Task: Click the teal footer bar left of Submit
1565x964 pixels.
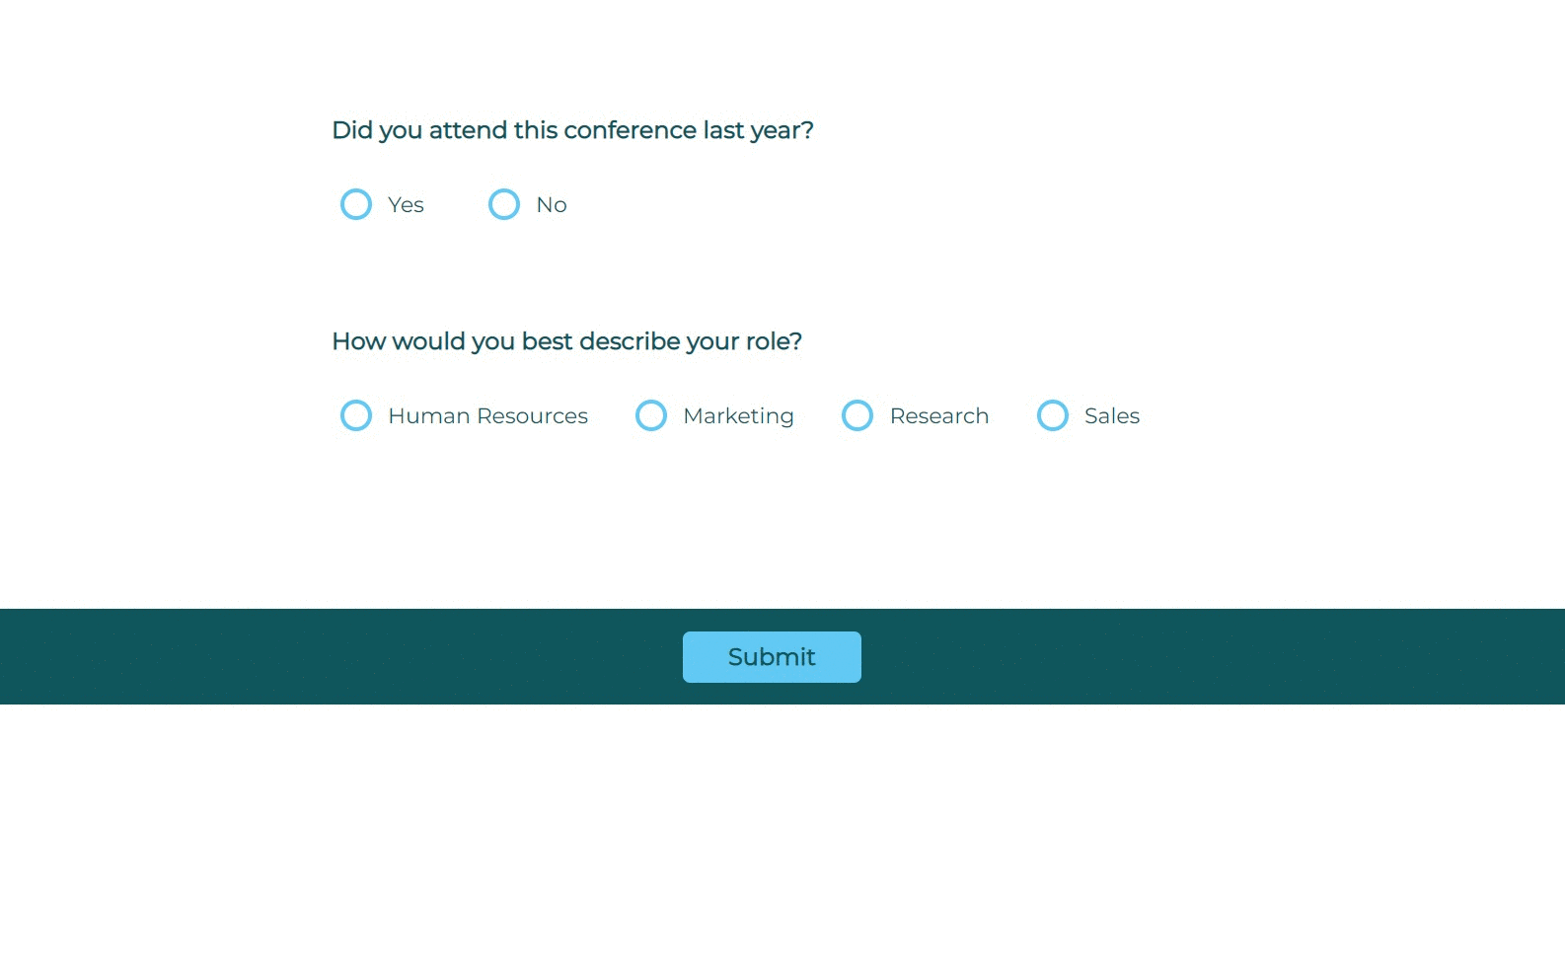Action: 335,656
